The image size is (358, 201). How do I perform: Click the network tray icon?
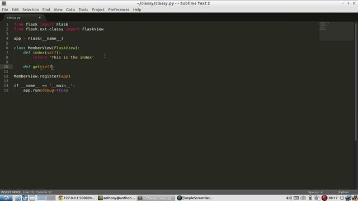coord(303,198)
